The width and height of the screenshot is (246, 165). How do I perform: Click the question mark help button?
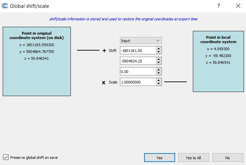click(x=219, y=6)
